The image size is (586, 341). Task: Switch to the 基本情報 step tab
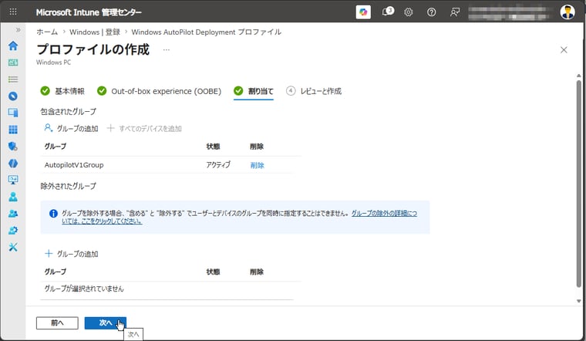coord(62,91)
